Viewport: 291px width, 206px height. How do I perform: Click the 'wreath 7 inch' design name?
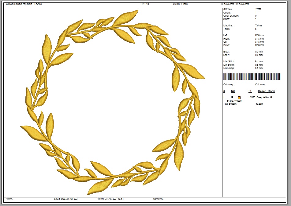pos(180,4)
